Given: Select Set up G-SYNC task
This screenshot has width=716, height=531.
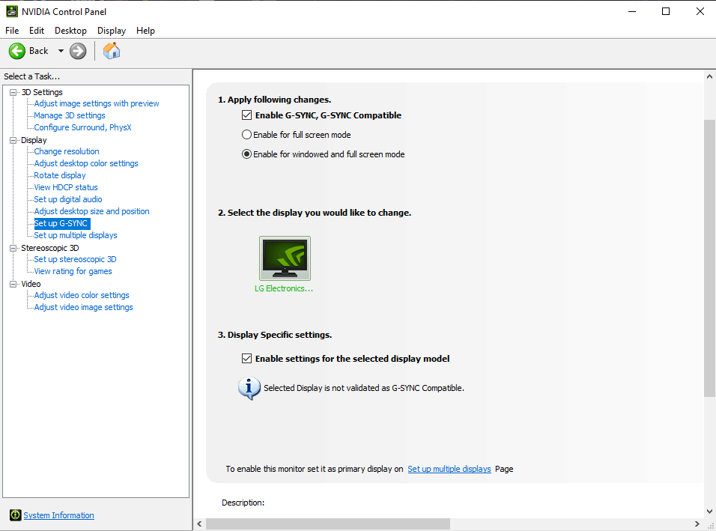Looking at the screenshot, I should click(x=62, y=223).
